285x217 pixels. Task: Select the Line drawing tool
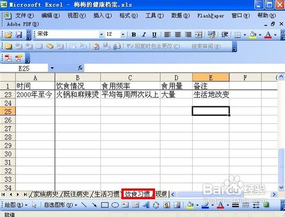click(84, 205)
